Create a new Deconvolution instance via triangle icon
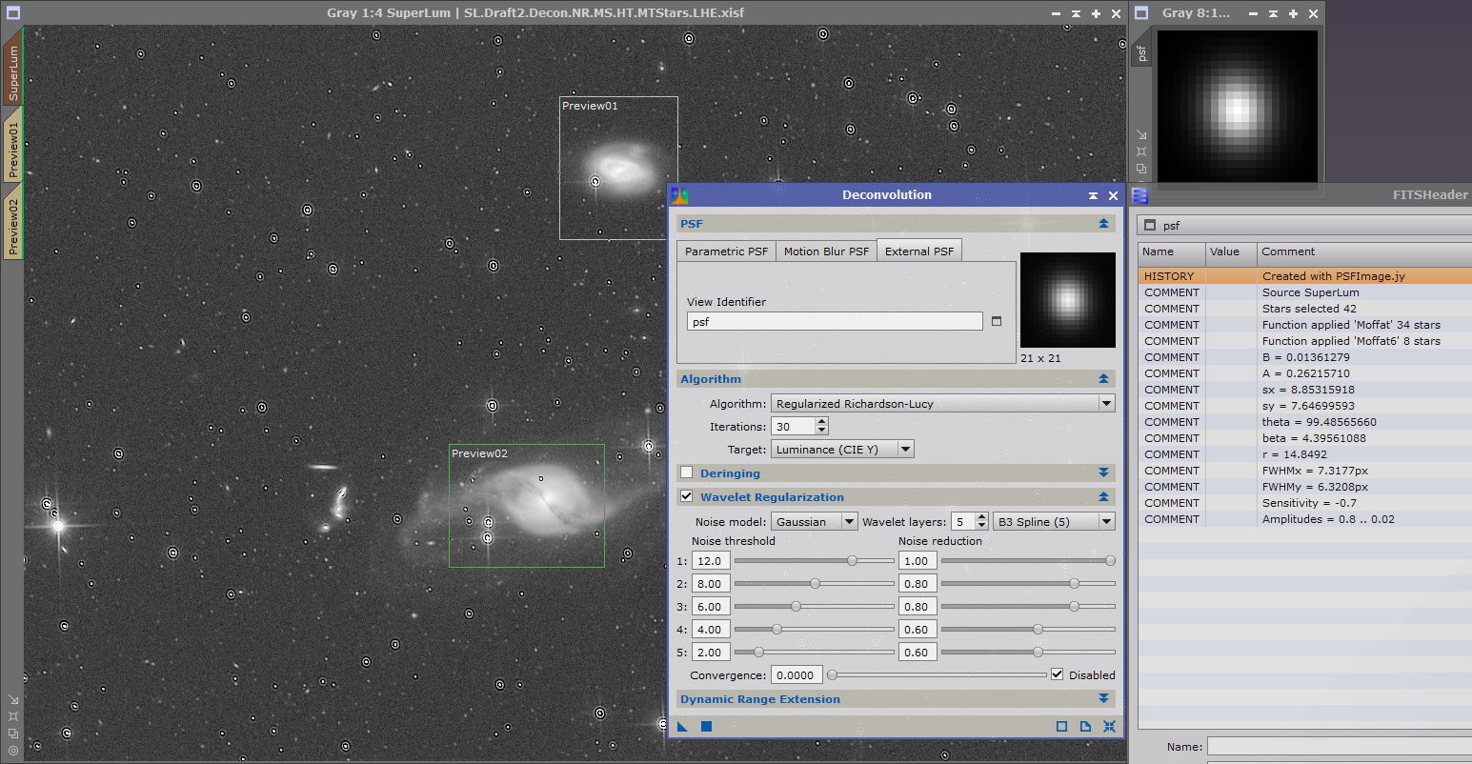Viewport: 1472px width, 764px height. click(682, 726)
